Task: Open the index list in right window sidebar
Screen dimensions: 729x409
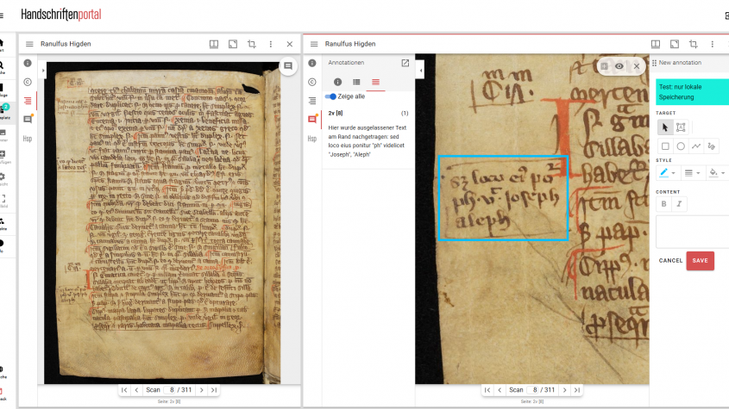Action: coord(312,101)
